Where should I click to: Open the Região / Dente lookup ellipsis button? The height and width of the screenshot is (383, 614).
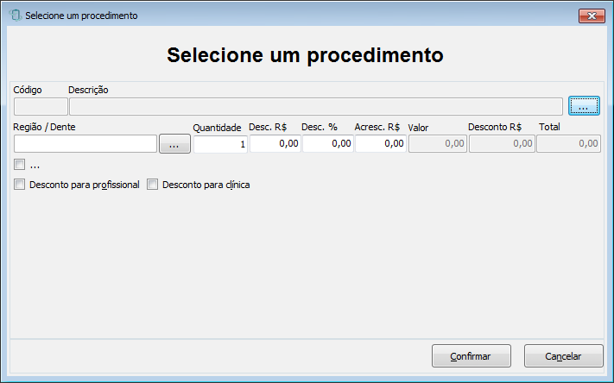coord(174,144)
